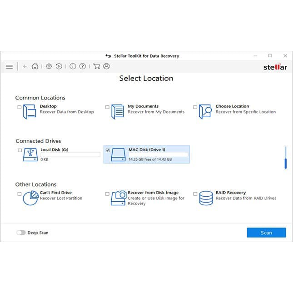Viewport: 293px width, 293px height.
Task: Check the Choose Location checkbox
Action: [x=195, y=107]
